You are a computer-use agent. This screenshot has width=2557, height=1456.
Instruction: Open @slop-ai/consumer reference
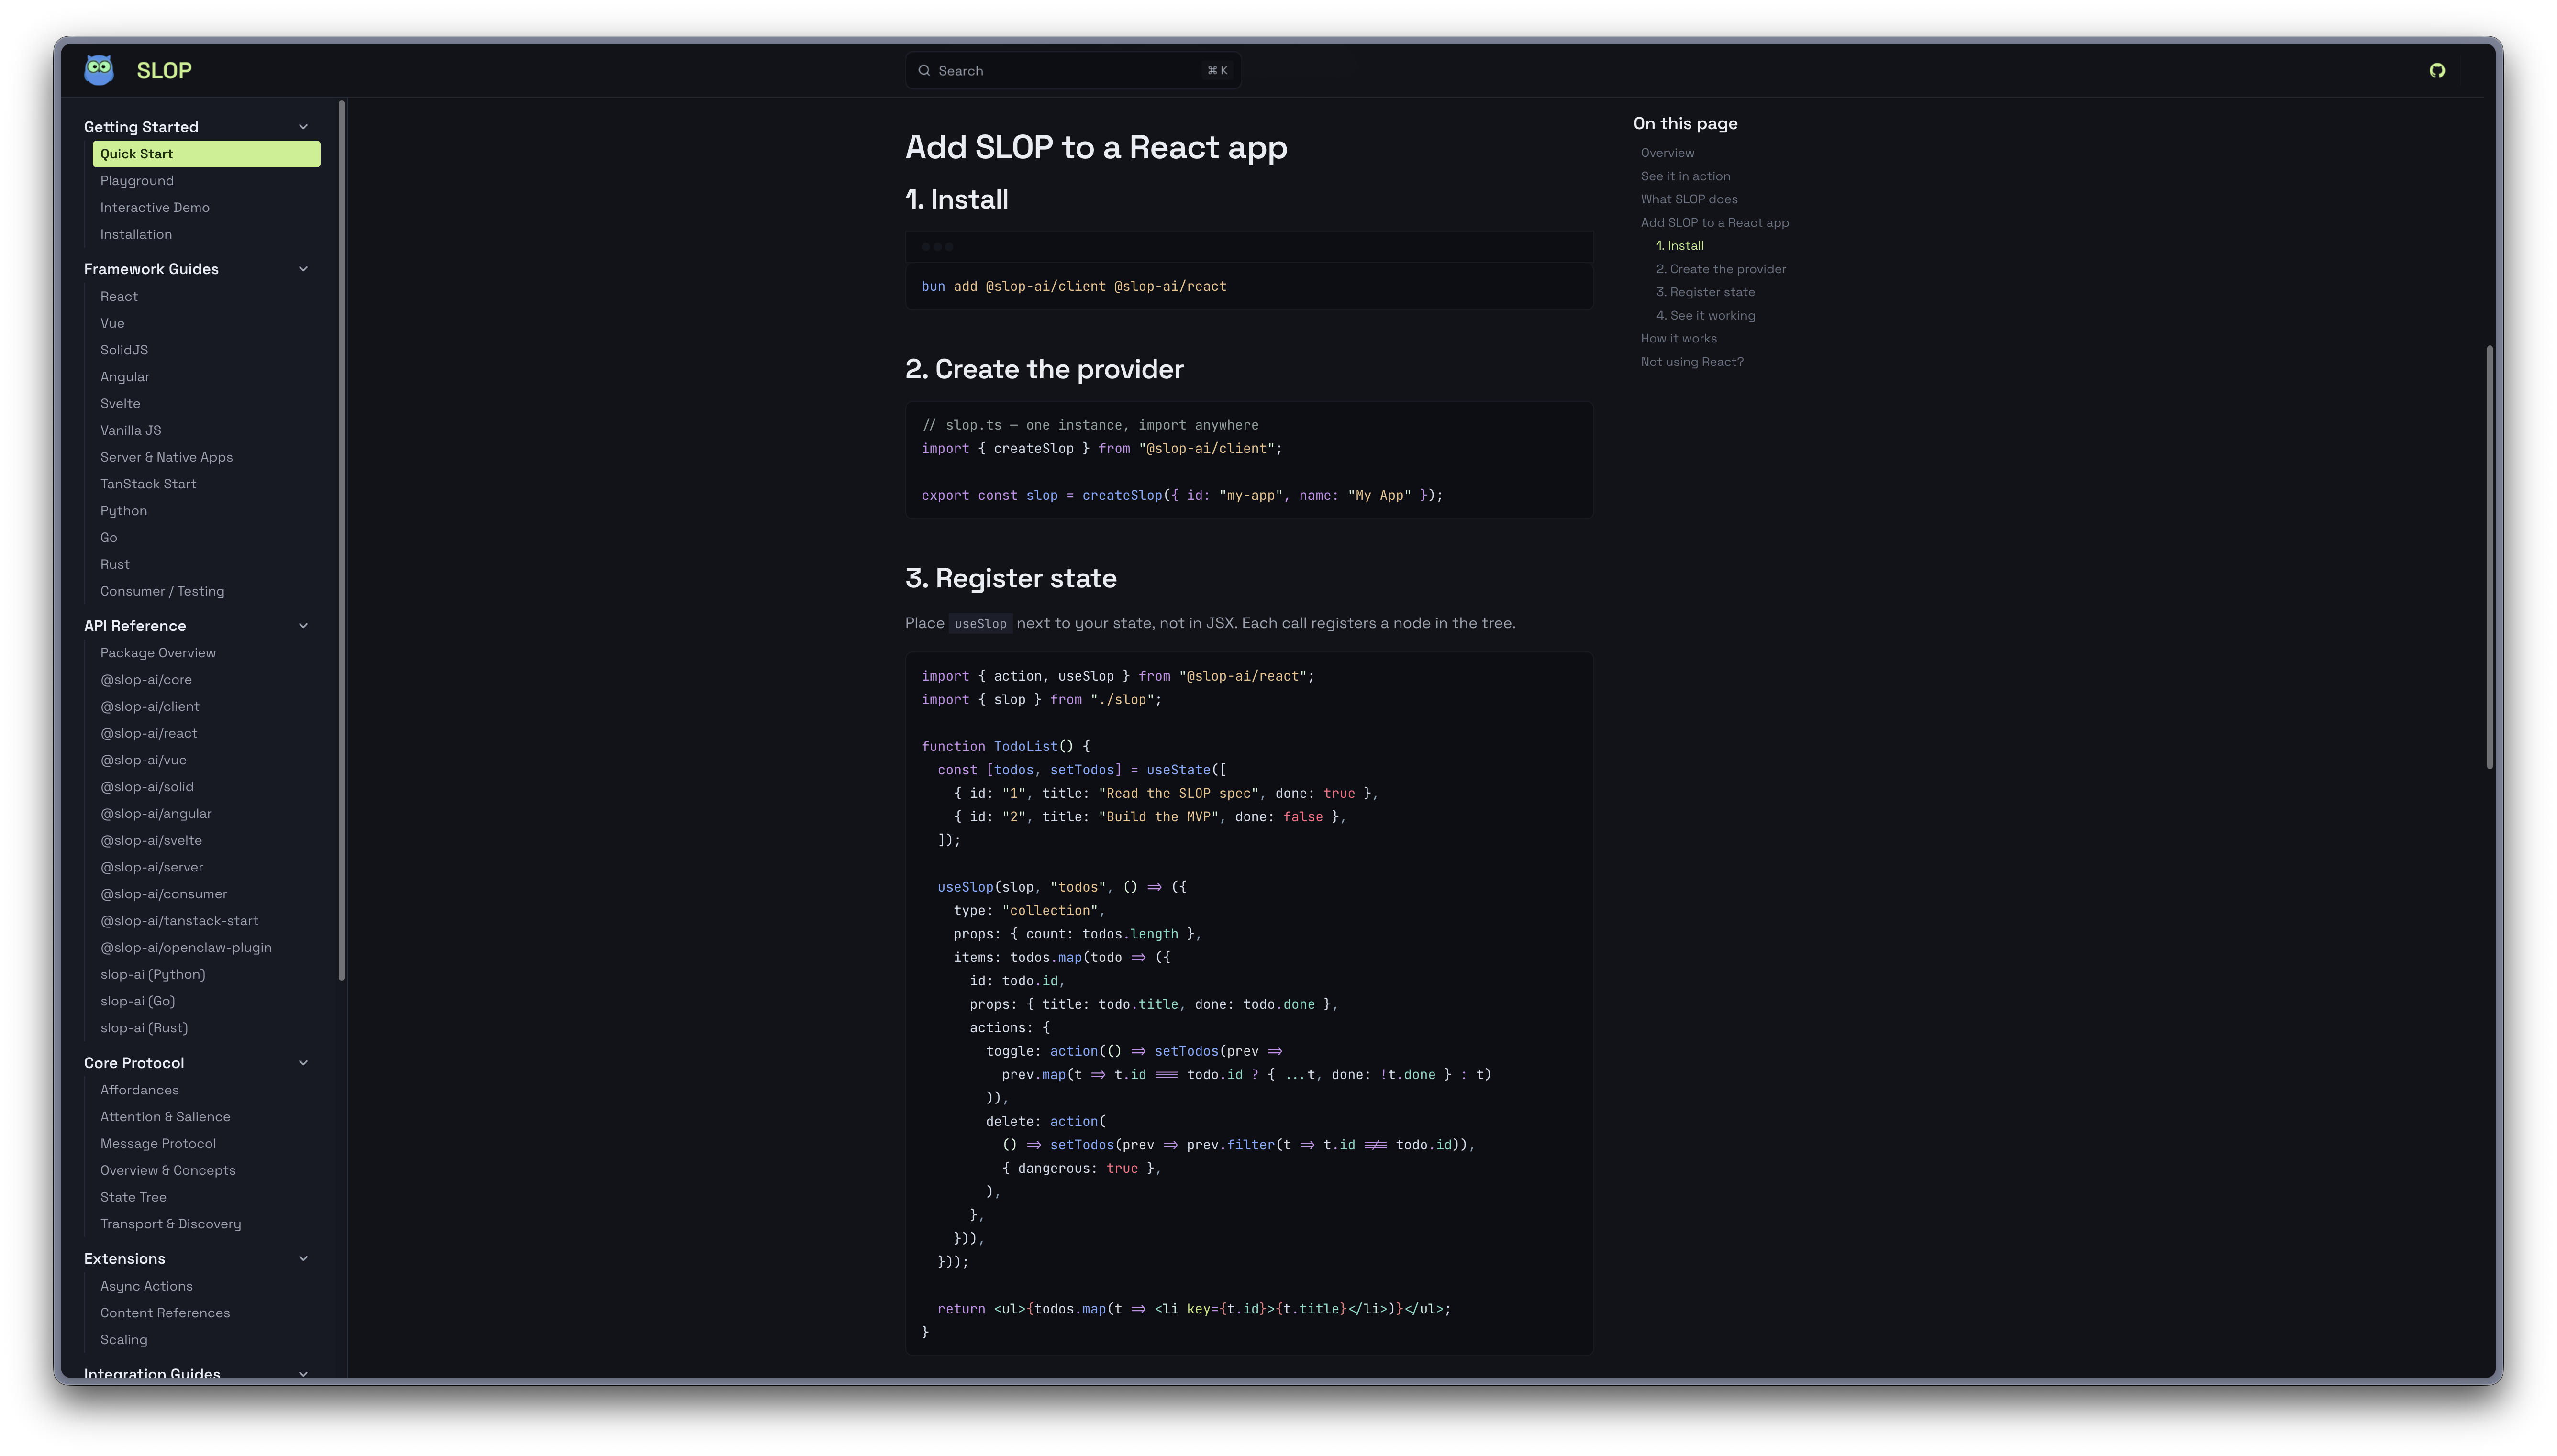point(164,895)
